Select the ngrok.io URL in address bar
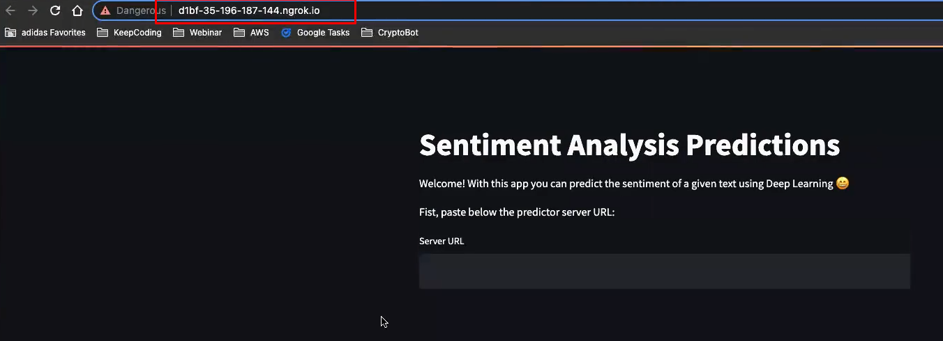 coord(249,10)
